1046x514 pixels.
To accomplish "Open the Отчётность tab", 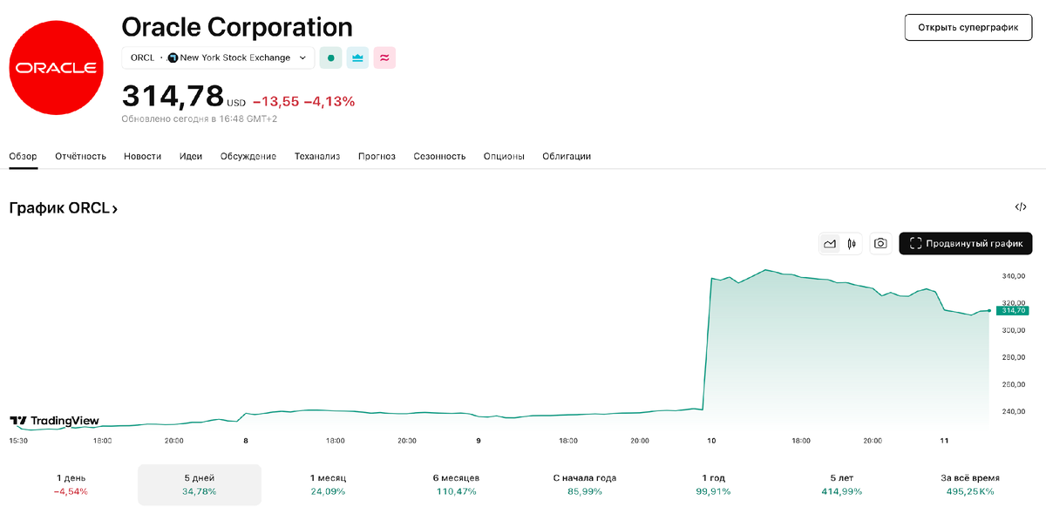I will [80, 156].
